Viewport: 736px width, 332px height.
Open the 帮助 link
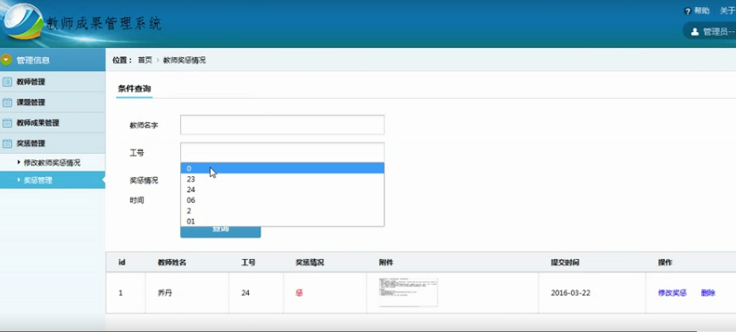click(x=702, y=12)
